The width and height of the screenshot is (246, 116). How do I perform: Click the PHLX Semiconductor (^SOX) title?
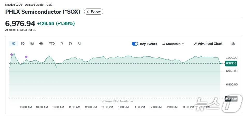click(x=43, y=12)
